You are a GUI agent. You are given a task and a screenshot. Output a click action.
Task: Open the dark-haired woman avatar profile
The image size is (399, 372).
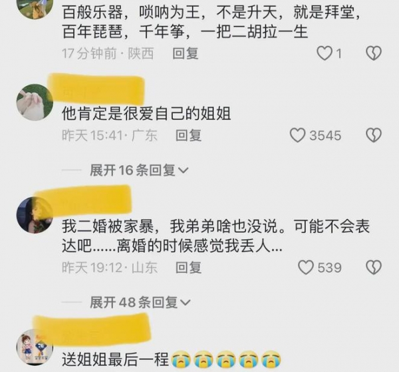pos(35,215)
